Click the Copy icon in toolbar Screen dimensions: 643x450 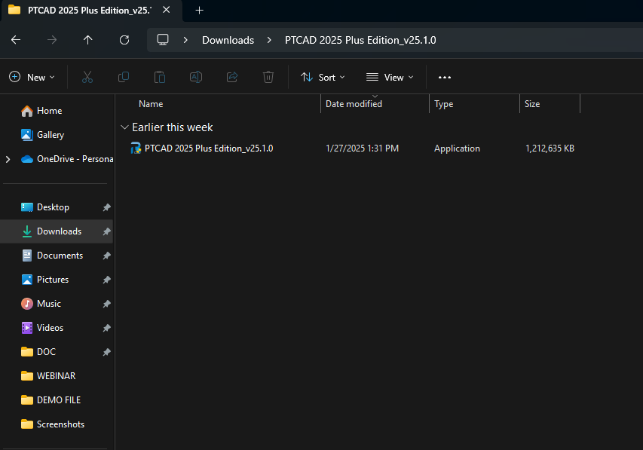pos(124,77)
